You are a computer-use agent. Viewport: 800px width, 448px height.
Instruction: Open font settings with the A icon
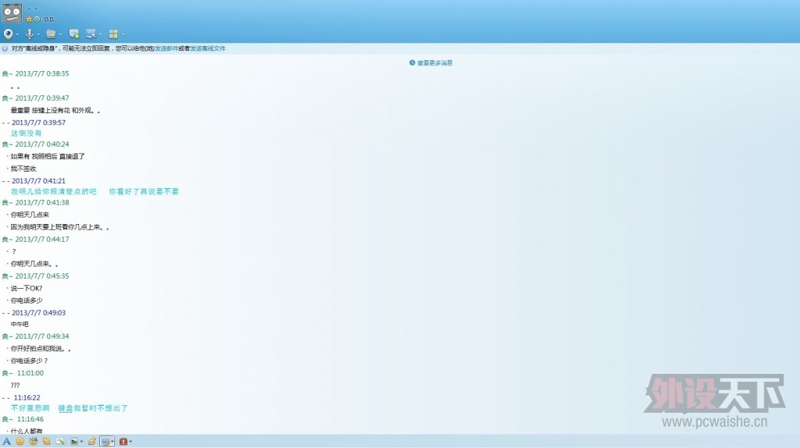coord(6,442)
